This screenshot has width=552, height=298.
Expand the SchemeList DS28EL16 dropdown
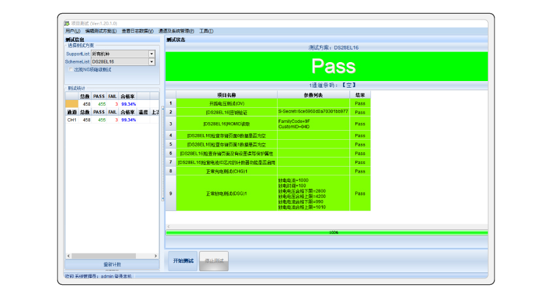(x=152, y=61)
